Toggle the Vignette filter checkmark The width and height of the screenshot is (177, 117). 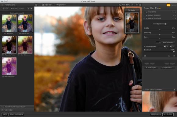point(146,12)
